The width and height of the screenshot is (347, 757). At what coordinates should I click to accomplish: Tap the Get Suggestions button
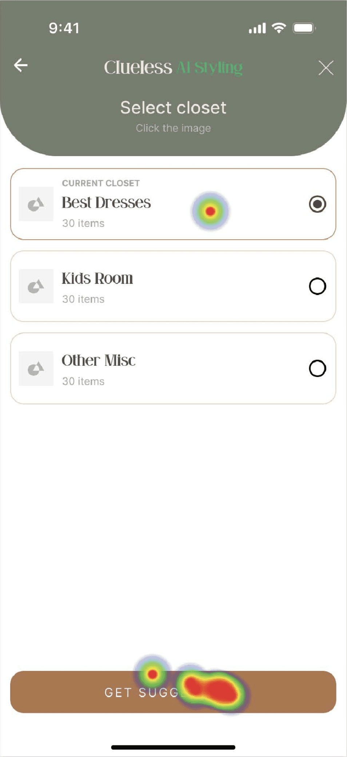coord(173,692)
